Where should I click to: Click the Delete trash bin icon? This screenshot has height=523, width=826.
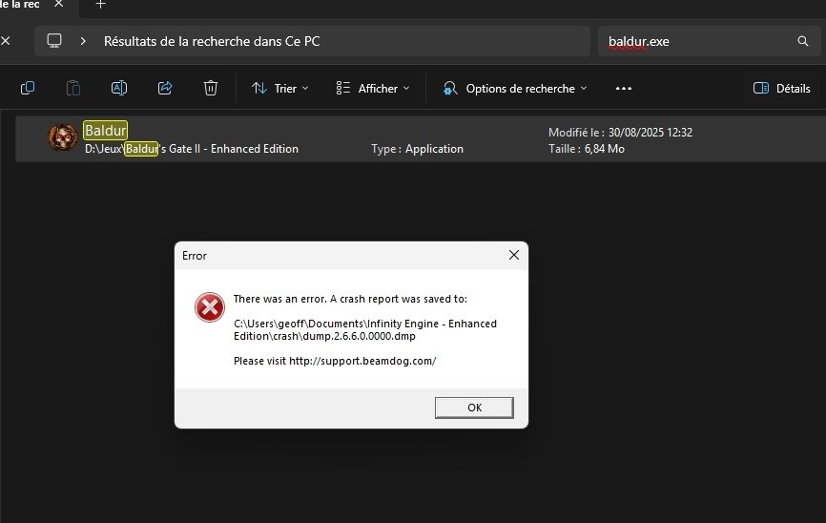click(211, 88)
